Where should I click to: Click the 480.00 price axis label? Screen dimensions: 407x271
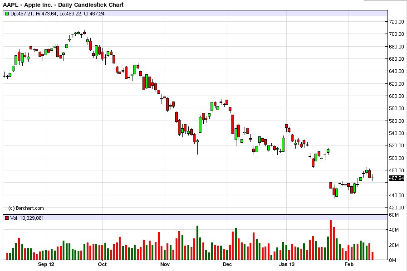[x=397, y=170]
